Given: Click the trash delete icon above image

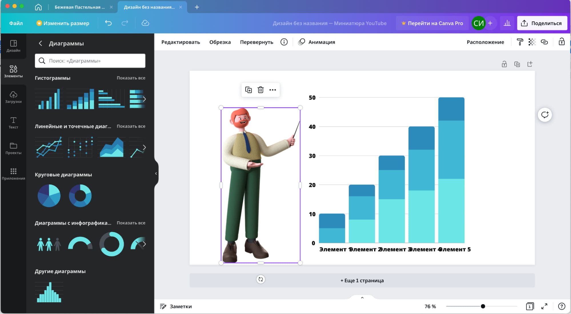Looking at the screenshot, I should [261, 90].
